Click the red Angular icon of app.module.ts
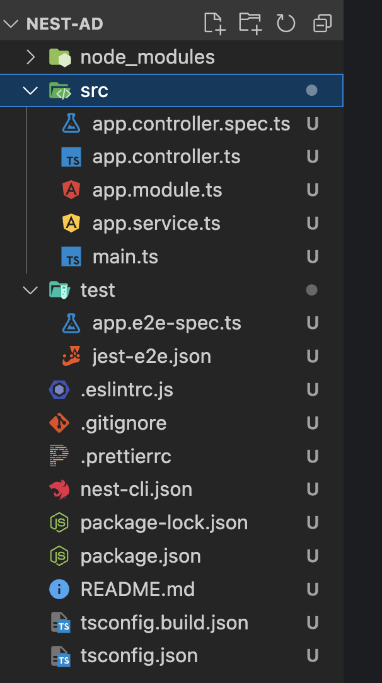382x683 pixels. [x=71, y=190]
